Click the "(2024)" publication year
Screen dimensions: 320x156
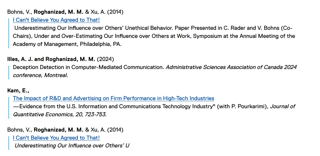point(105,59)
